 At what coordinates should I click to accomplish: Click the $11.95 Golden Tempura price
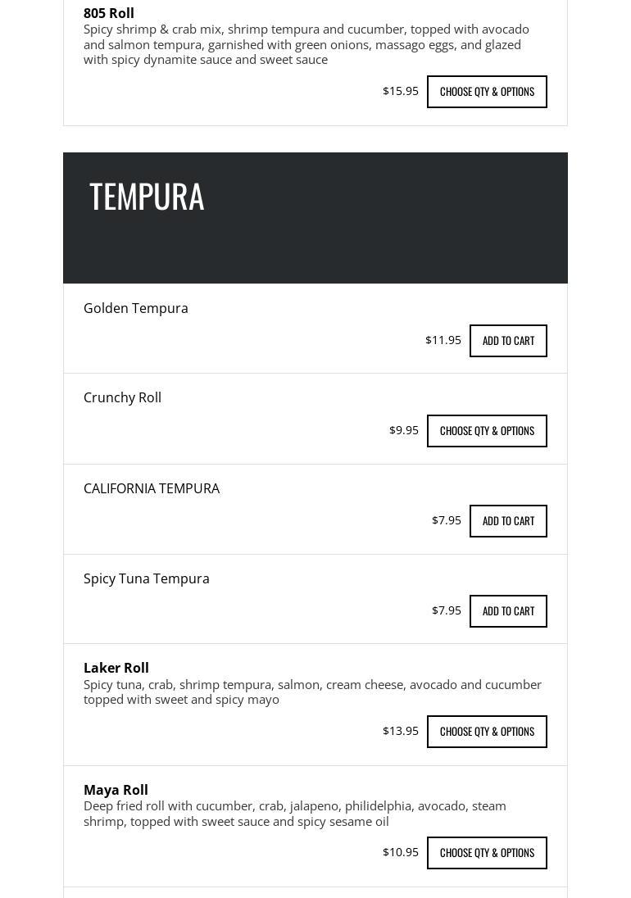[443, 340]
